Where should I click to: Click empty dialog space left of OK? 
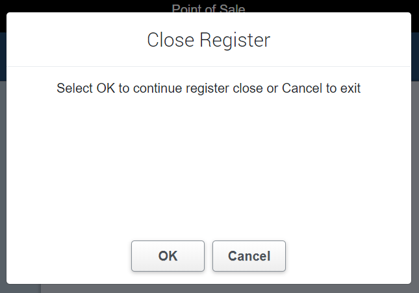click(x=65, y=256)
